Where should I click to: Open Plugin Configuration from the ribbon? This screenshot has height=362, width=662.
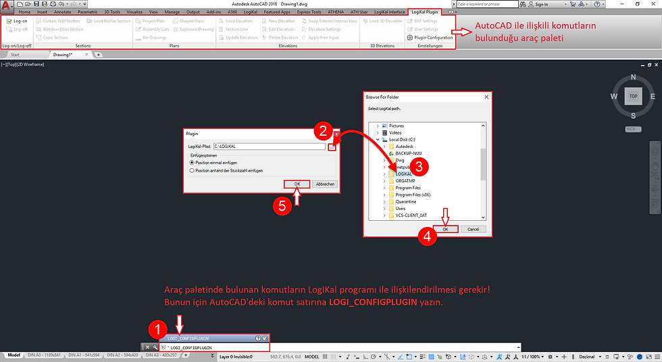430,38
